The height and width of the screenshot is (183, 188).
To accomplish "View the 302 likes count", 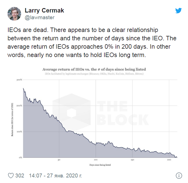I will click(x=20, y=175).
